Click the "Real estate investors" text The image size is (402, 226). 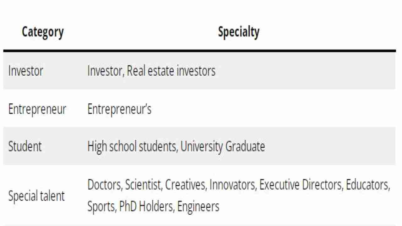[171, 71]
